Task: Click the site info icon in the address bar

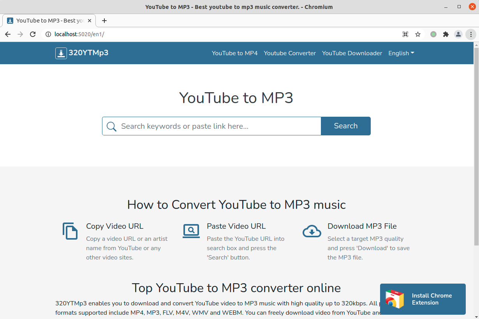Action: [48, 34]
